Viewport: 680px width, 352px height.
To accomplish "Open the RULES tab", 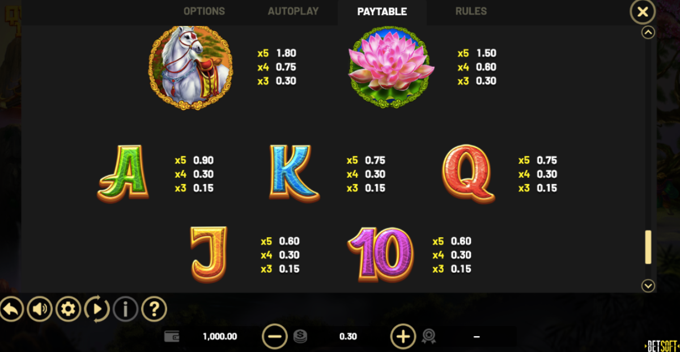I will [471, 11].
